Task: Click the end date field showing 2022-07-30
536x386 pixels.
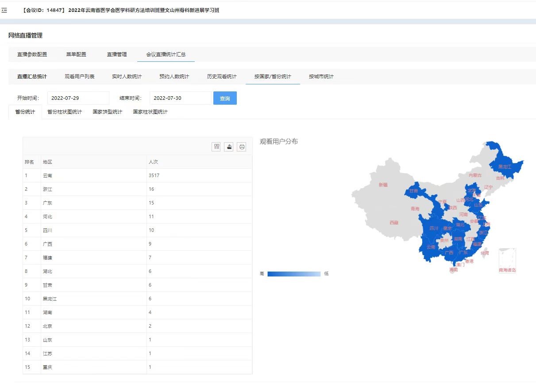Action: [x=180, y=98]
